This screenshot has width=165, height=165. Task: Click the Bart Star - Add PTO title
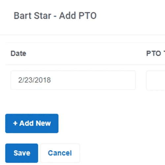(55, 16)
